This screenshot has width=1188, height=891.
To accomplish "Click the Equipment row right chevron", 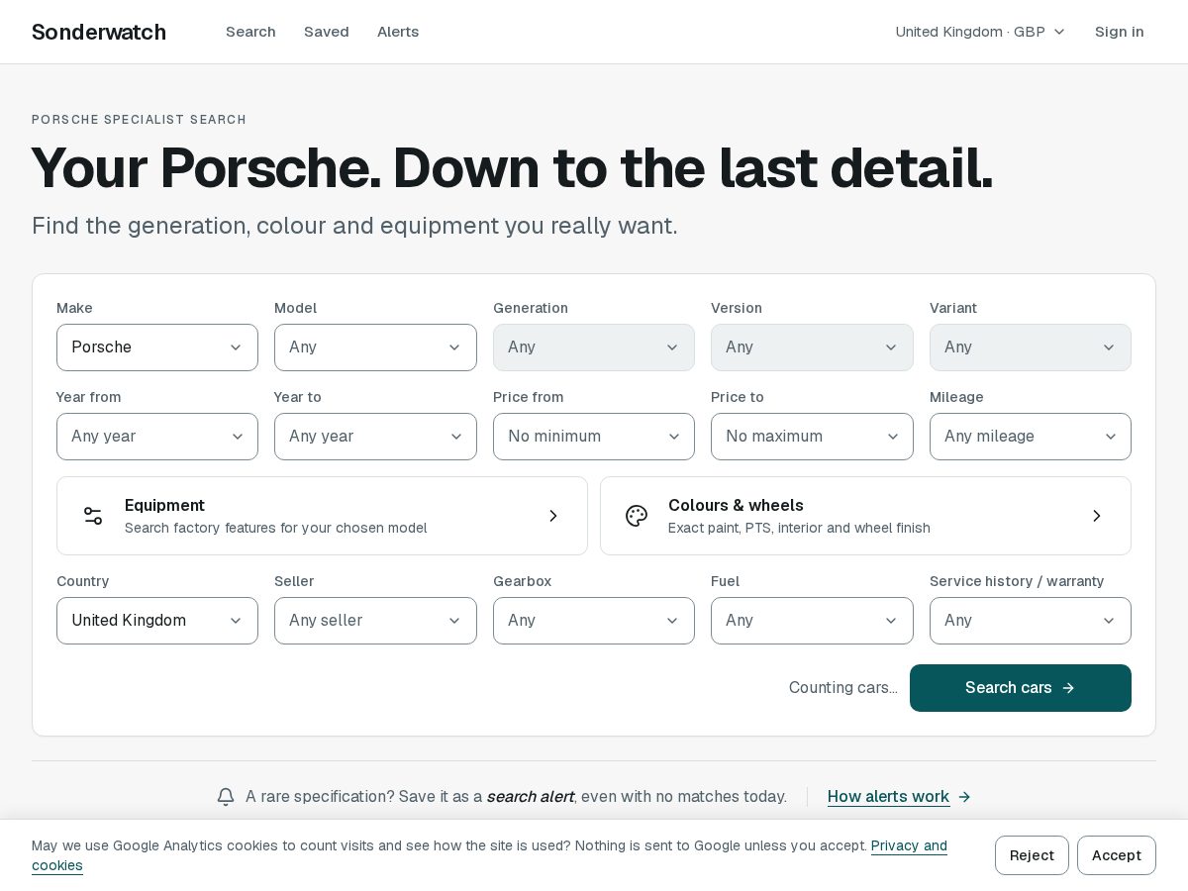I will (553, 516).
